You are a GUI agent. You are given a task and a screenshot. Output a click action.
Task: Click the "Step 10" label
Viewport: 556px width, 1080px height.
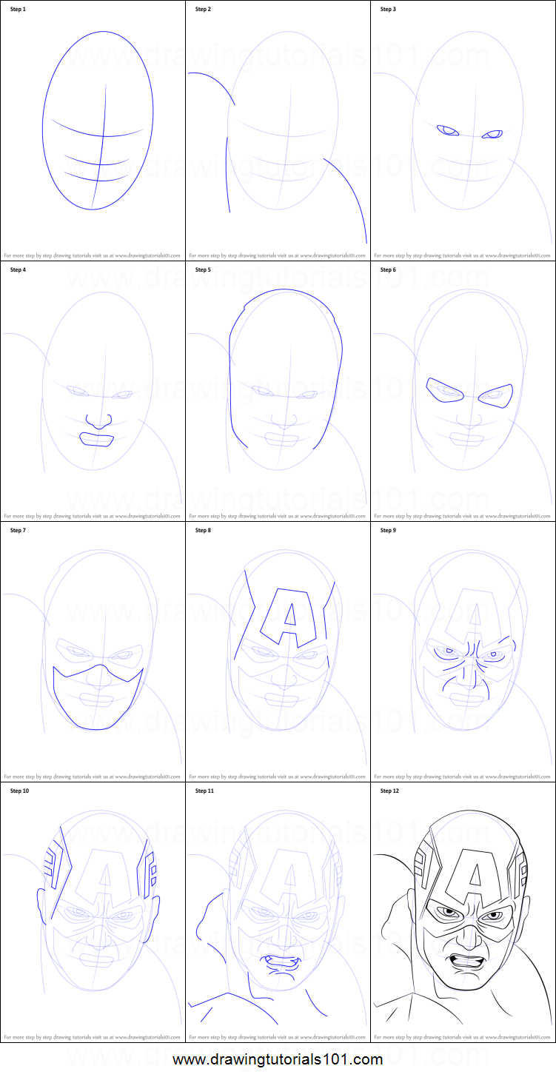click(20, 791)
